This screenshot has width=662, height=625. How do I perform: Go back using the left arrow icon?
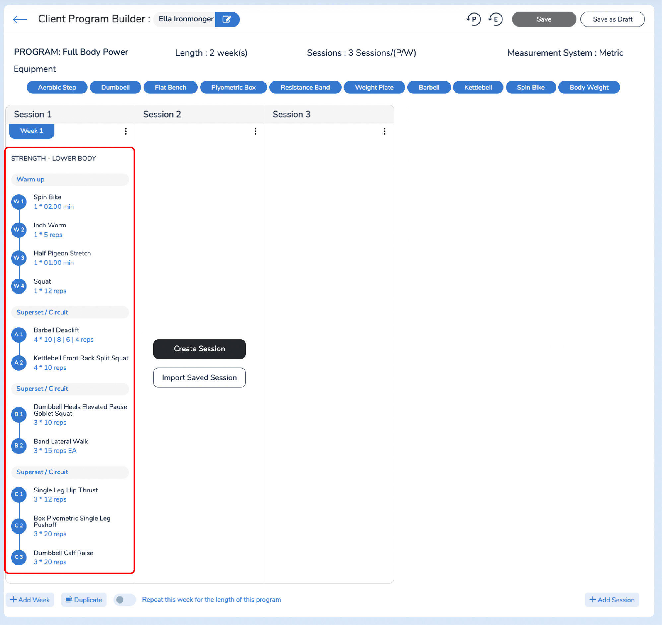pyautogui.click(x=20, y=19)
